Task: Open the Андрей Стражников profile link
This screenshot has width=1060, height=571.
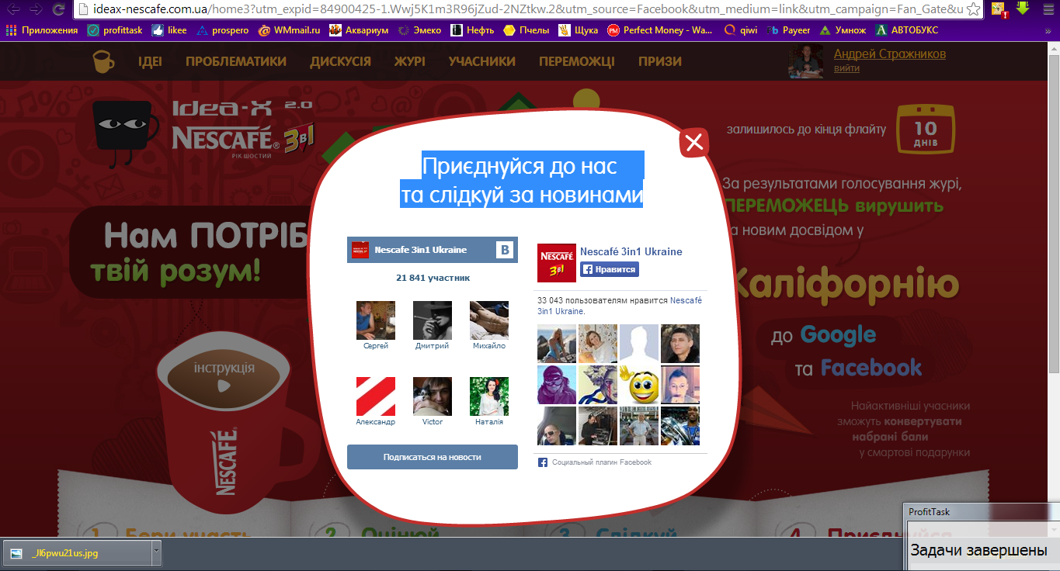Action: click(890, 54)
